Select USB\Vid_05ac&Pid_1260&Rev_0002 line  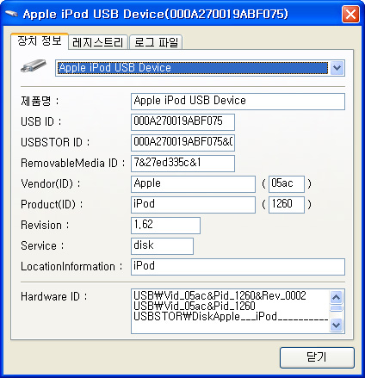pyautogui.click(x=220, y=295)
